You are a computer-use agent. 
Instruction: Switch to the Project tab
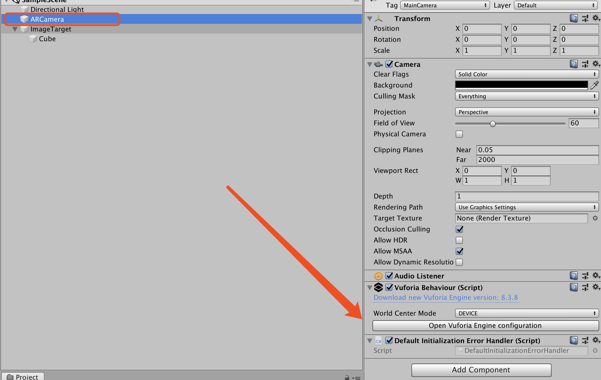(23, 377)
